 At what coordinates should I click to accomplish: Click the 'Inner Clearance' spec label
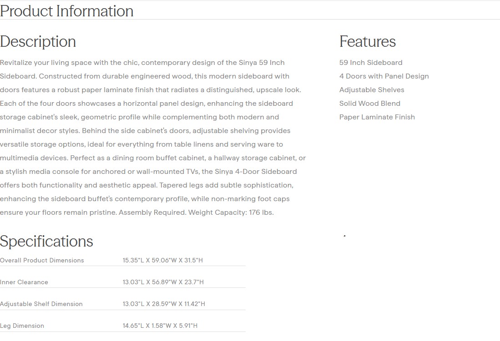pos(24,282)
